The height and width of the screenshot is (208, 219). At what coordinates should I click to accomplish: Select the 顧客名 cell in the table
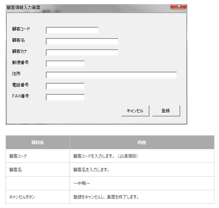(x=16, y=170)
